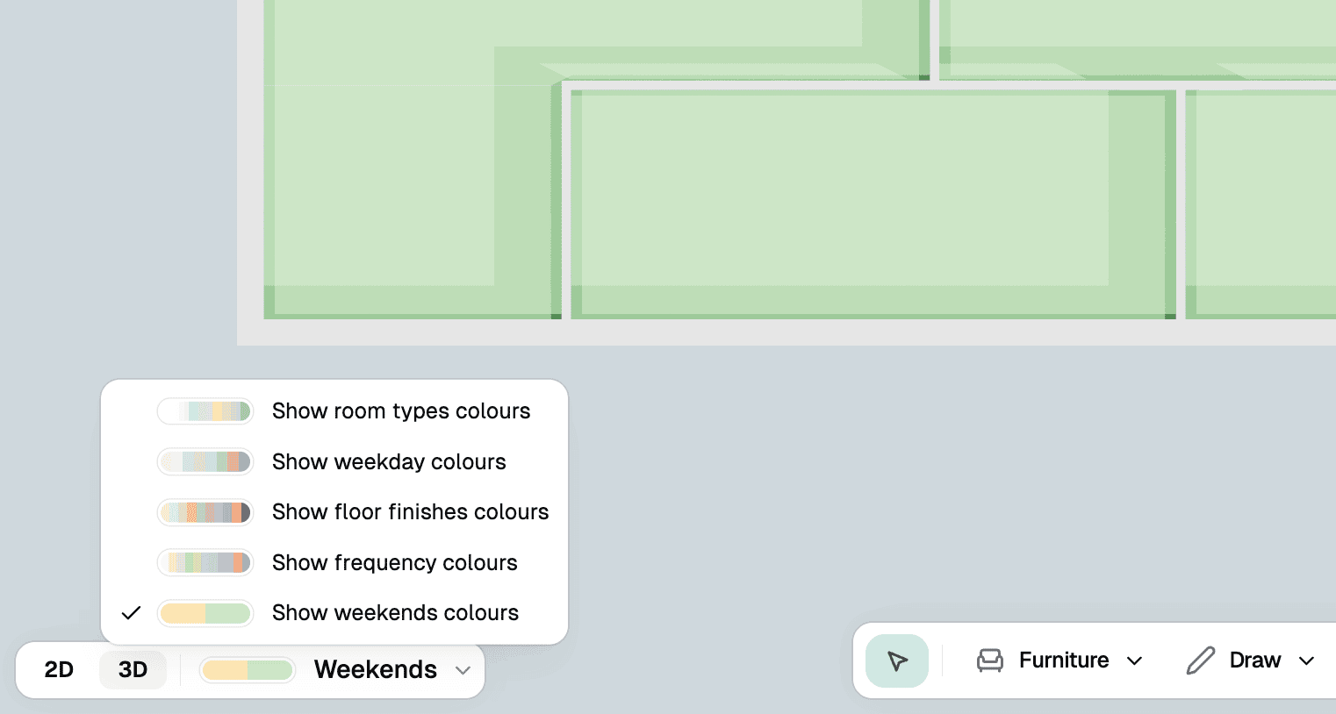
Task: Choose Show weekends colours option
Action: click(334, 613)
